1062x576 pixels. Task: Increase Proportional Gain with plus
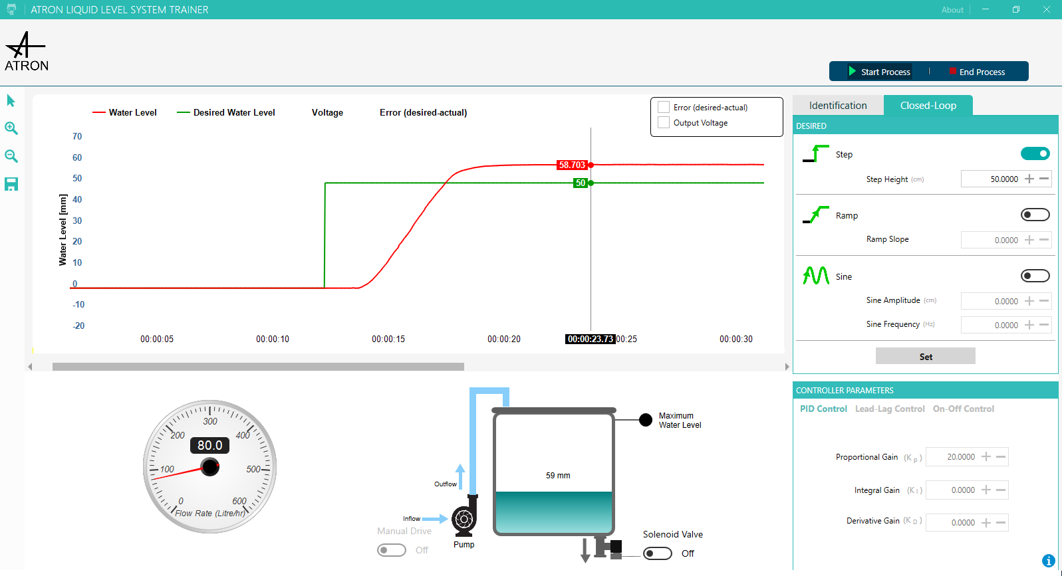pos(986,456)
